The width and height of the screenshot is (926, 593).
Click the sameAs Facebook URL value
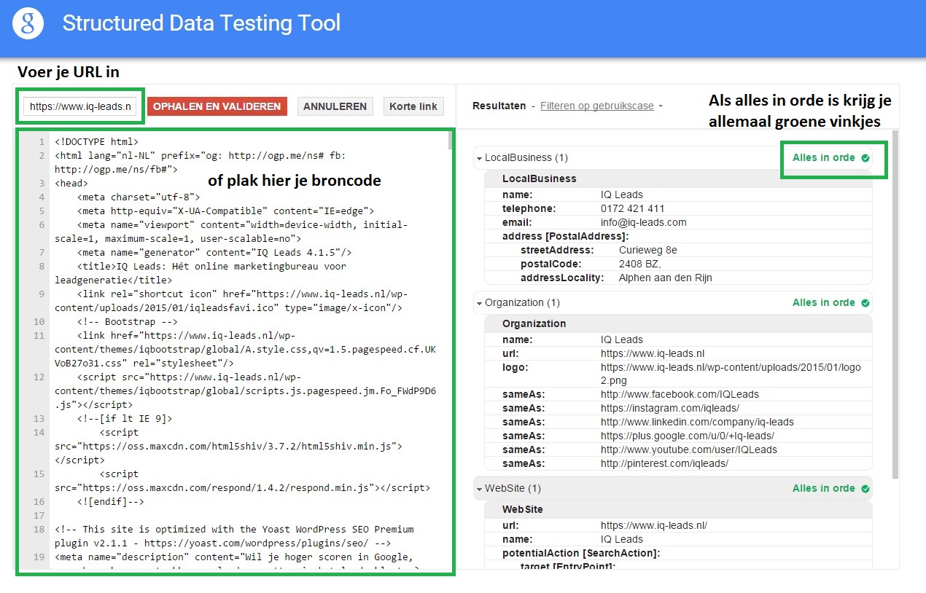pos(680,394)
